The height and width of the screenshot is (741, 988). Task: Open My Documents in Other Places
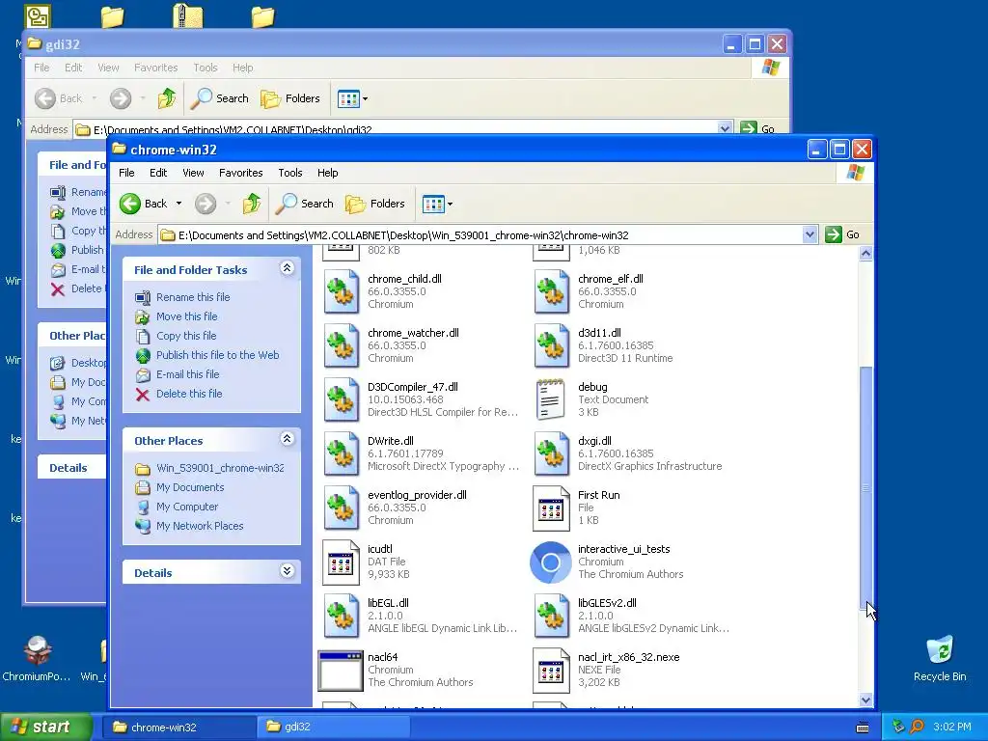coord(190,487)
